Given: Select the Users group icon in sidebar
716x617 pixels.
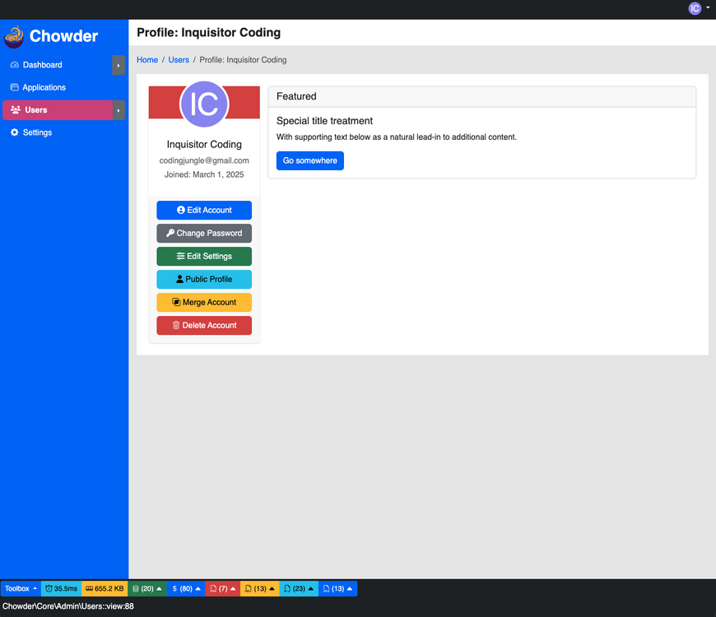Looking at the screenshot, I should (16, 109).
